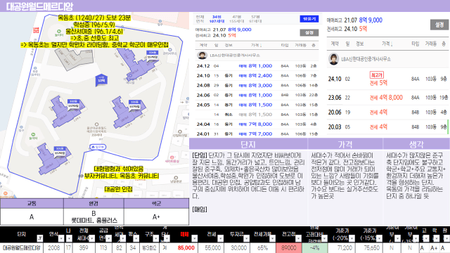Select the 47평 155세대 size tab
This screenshot has width=450, height=253.
pyautogui.click(x=237, y=19)
